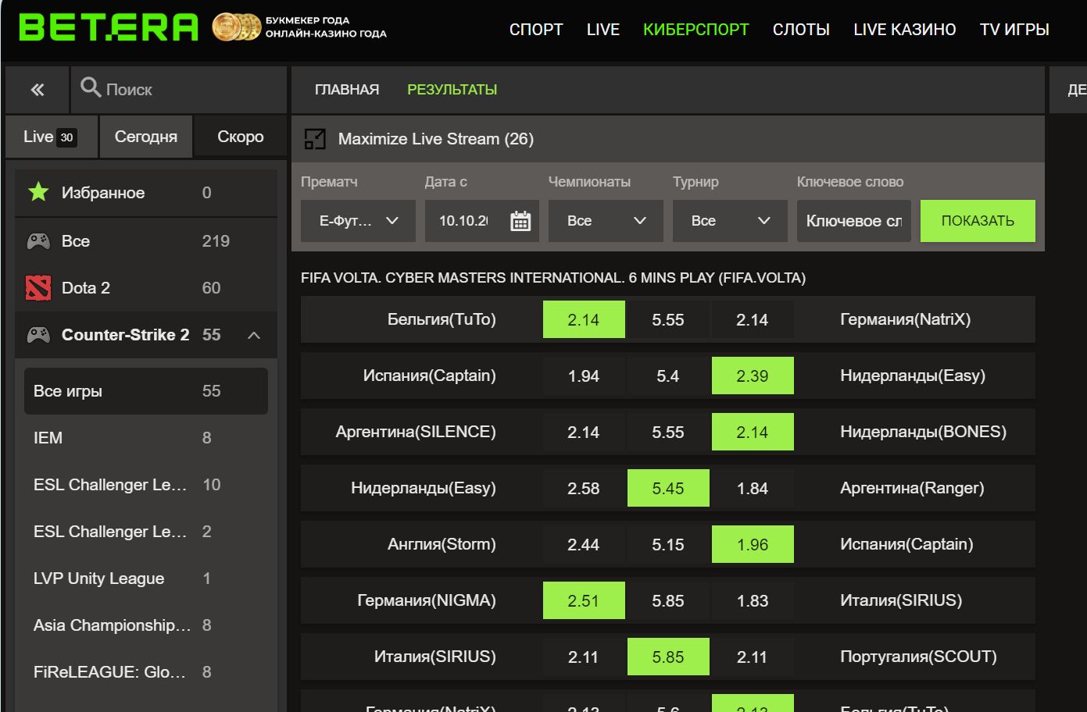Select draw odds 5.45
The height and width of the screenshot is (712, 1087).
click(x=668, y=488)
